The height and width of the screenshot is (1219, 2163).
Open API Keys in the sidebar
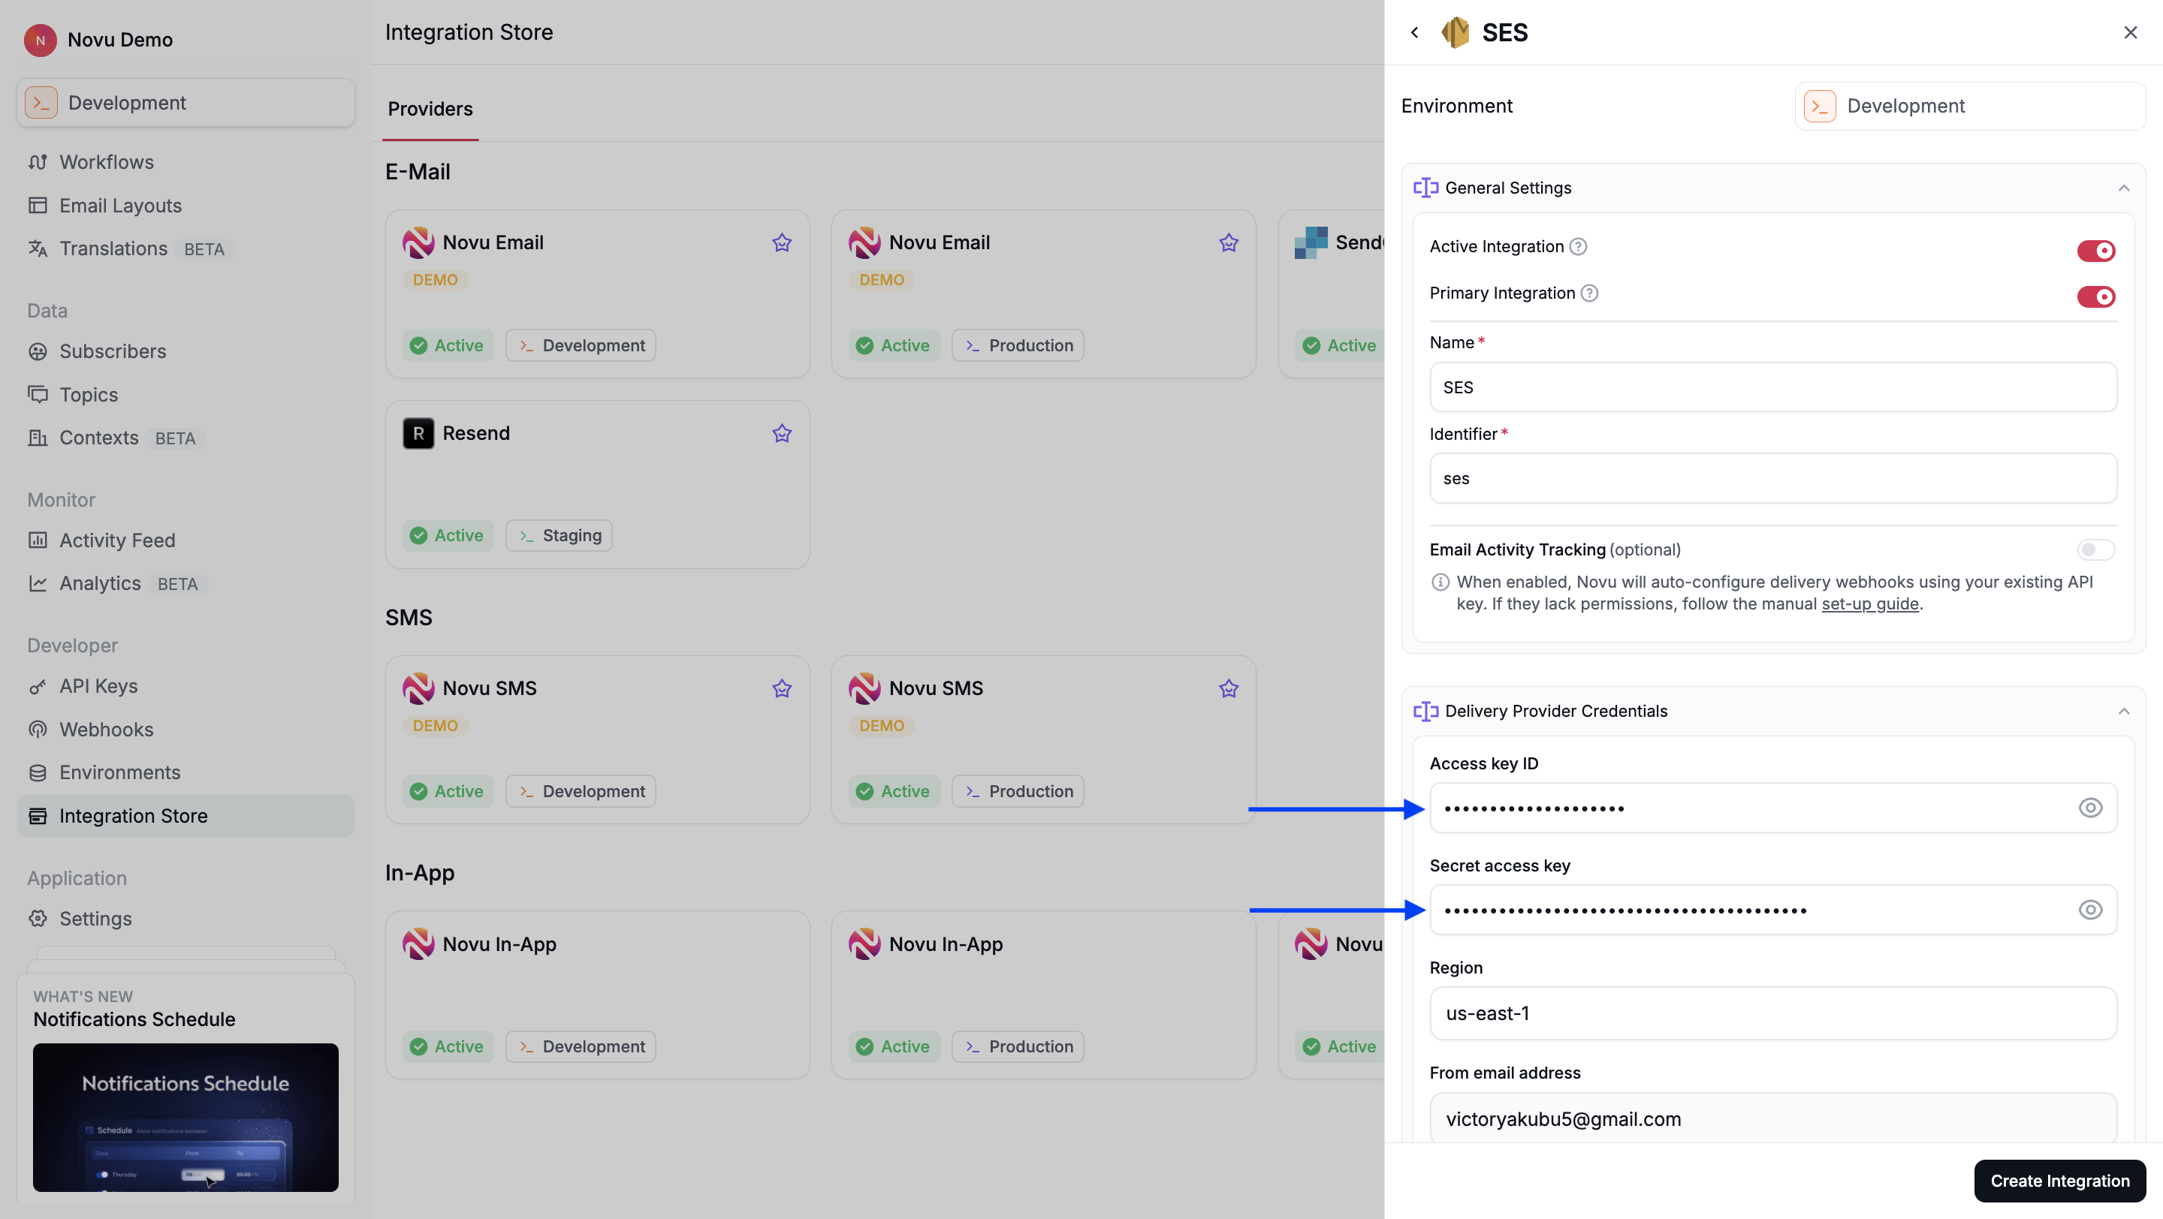point(98,685)
